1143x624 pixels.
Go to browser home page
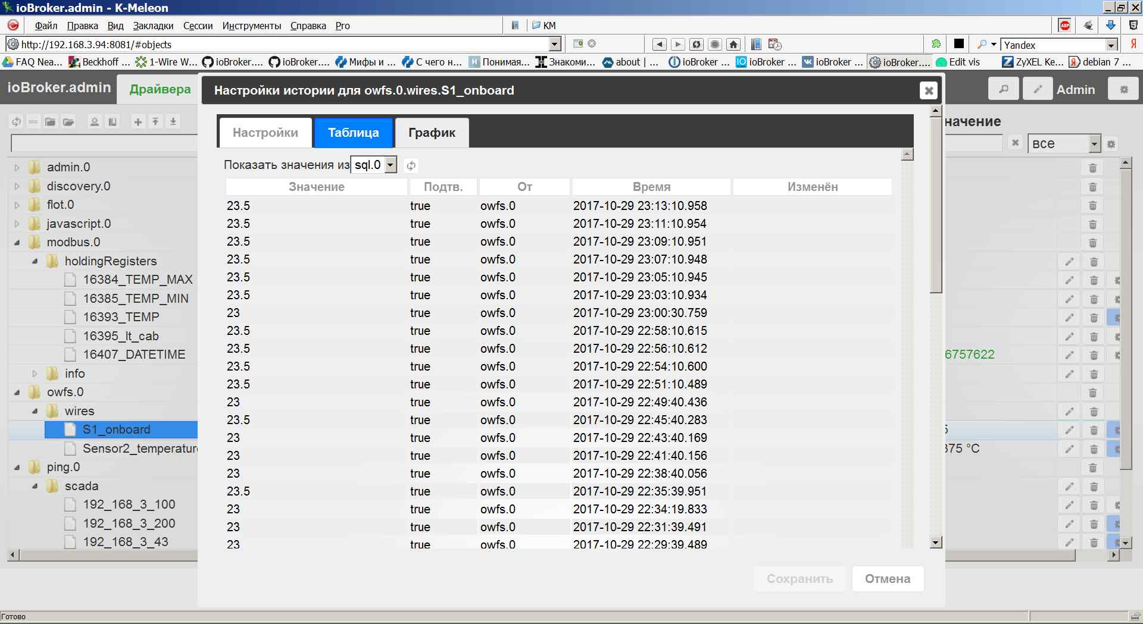click(x=733, y=45)
